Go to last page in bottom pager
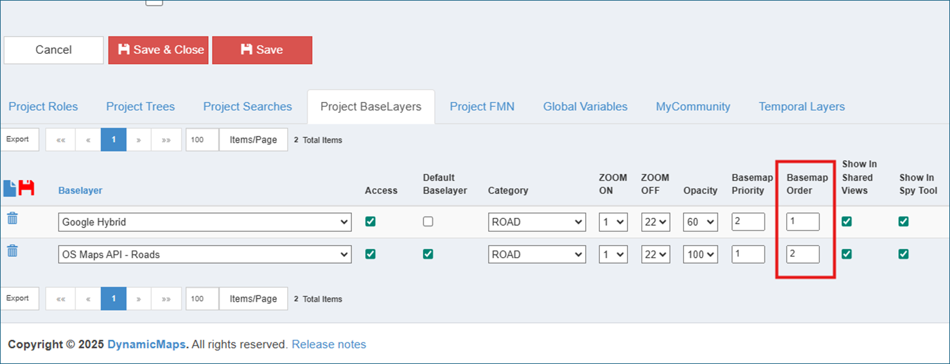 166,299
